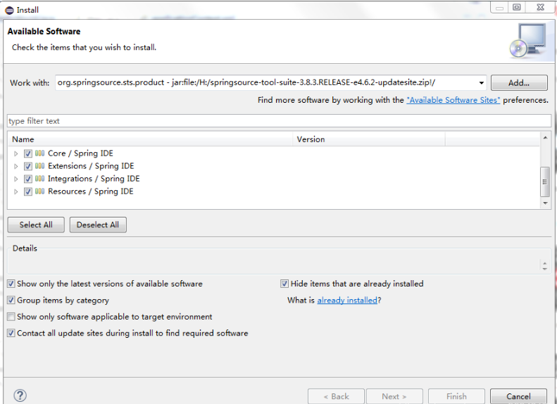The image size is (557, 404).
Task: Uncheck the Resources / Spring IDE checkbox
Action: click(x=28, y=191)
